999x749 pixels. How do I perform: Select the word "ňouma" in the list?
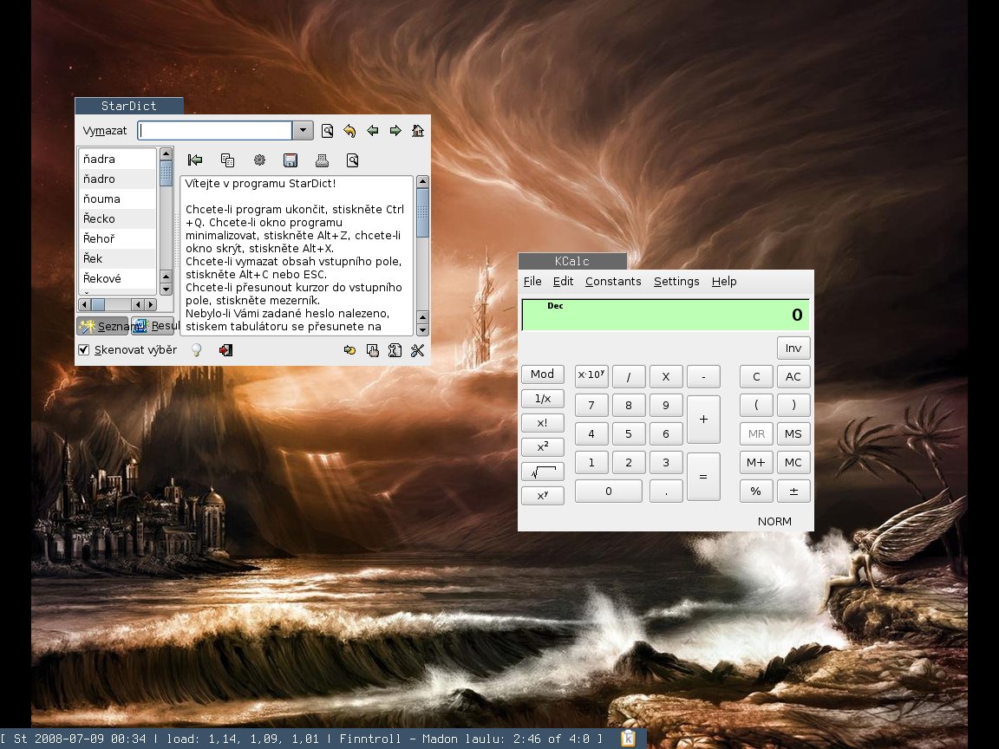[117, 199]
